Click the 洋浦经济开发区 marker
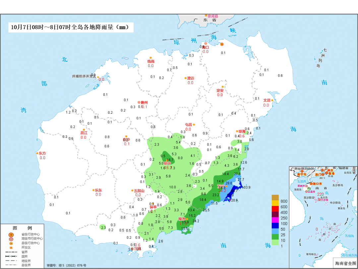 point(98,77)
